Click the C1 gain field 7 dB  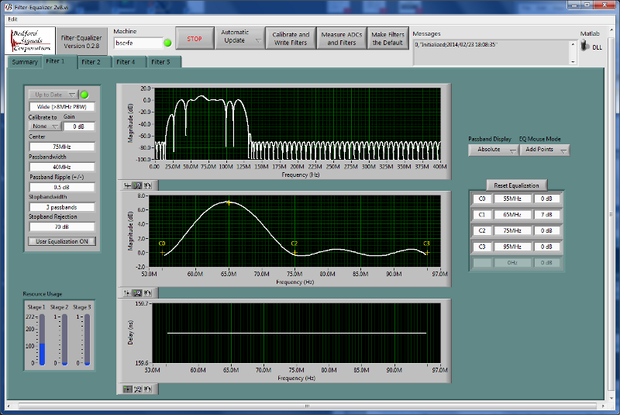(547, 215)
